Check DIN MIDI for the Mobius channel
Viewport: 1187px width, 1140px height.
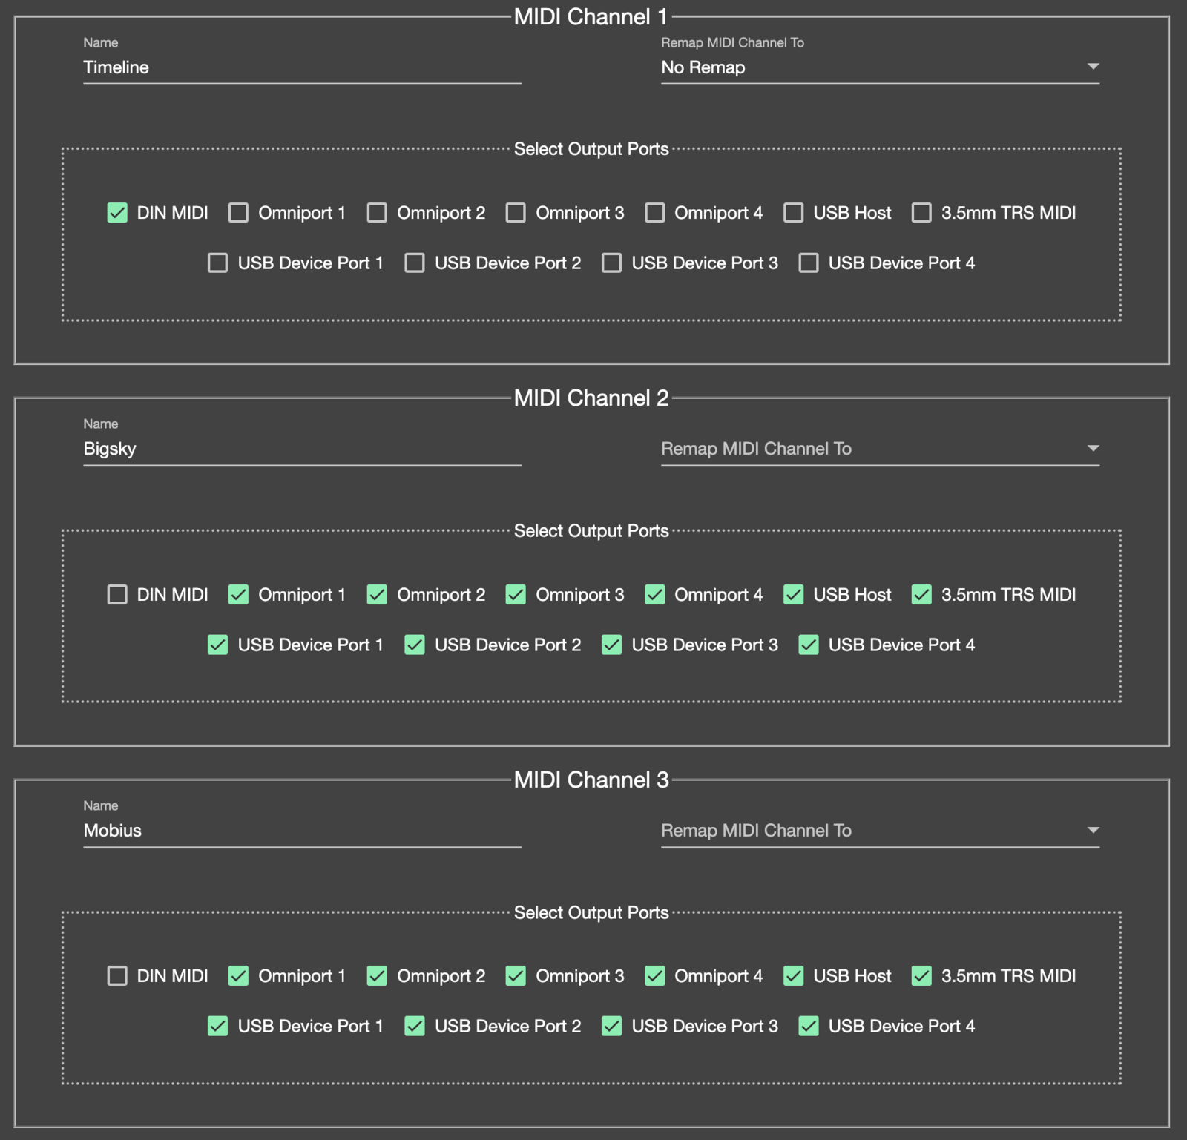[117, 976]
